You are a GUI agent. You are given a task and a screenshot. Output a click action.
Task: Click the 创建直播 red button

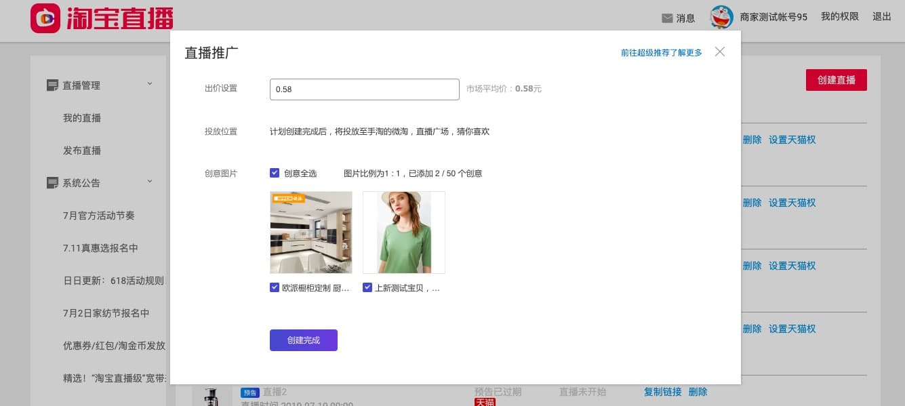coord(836,80)
